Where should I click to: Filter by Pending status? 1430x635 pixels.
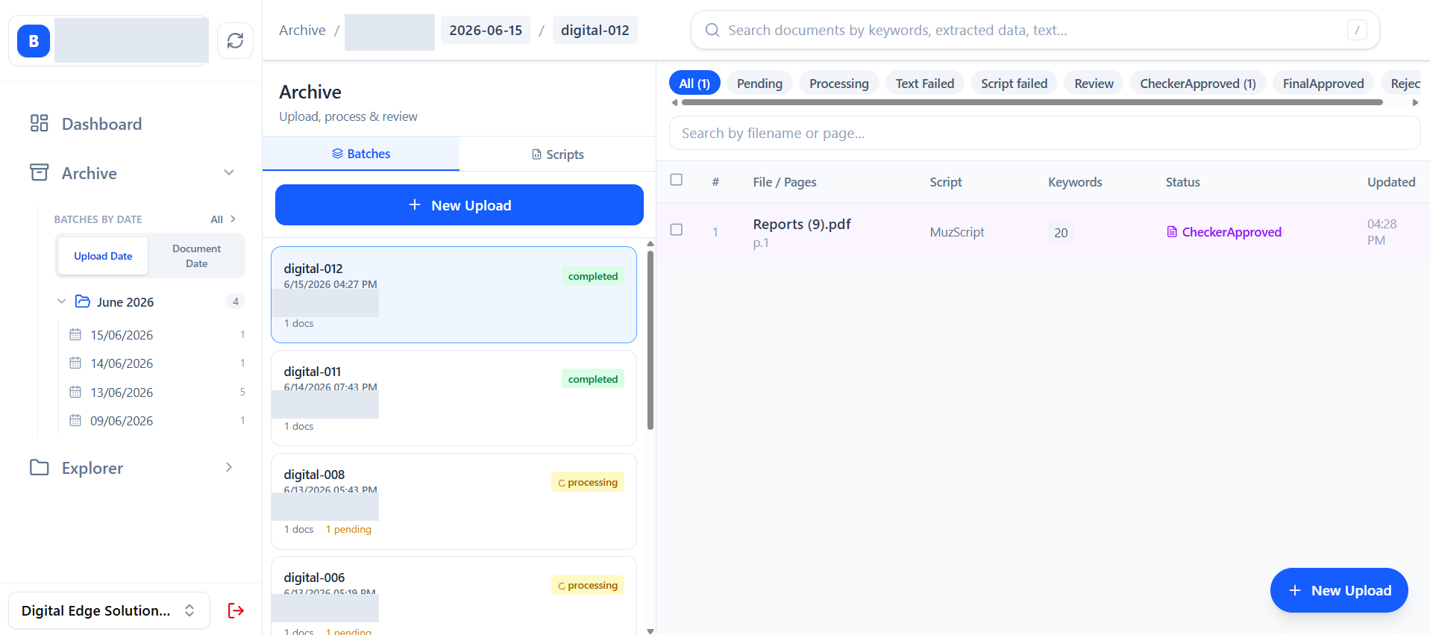[x=759, y=84]
